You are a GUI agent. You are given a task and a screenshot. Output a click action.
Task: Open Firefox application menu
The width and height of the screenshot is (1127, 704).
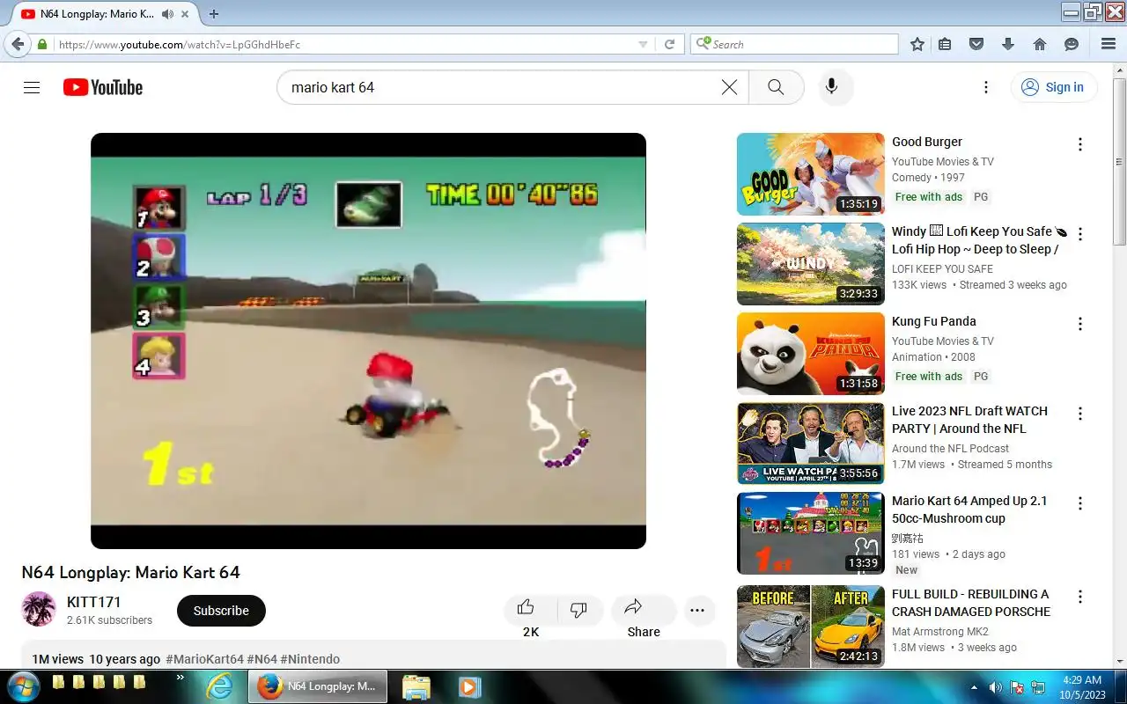pyautogui.click(x=1109, y=44)
